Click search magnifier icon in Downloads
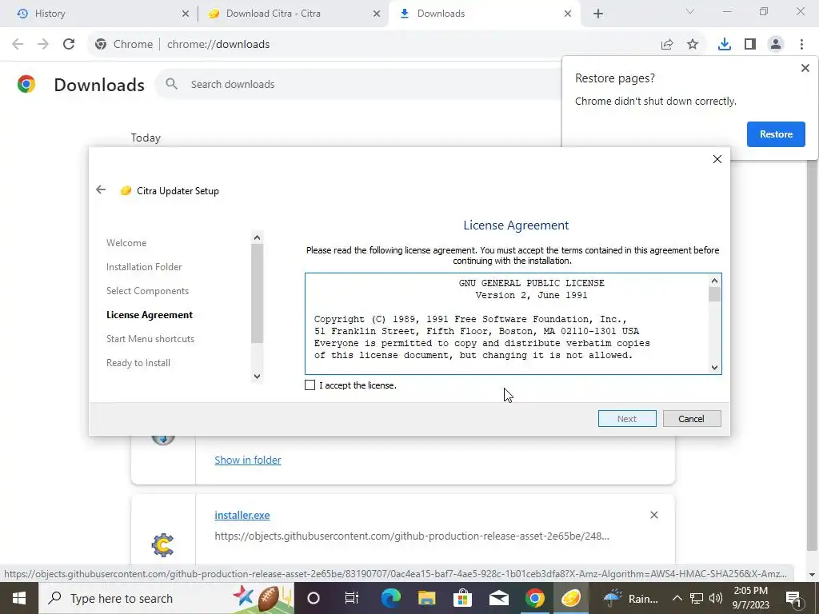The height and width of the screenshot is (614, 819). 171,84
